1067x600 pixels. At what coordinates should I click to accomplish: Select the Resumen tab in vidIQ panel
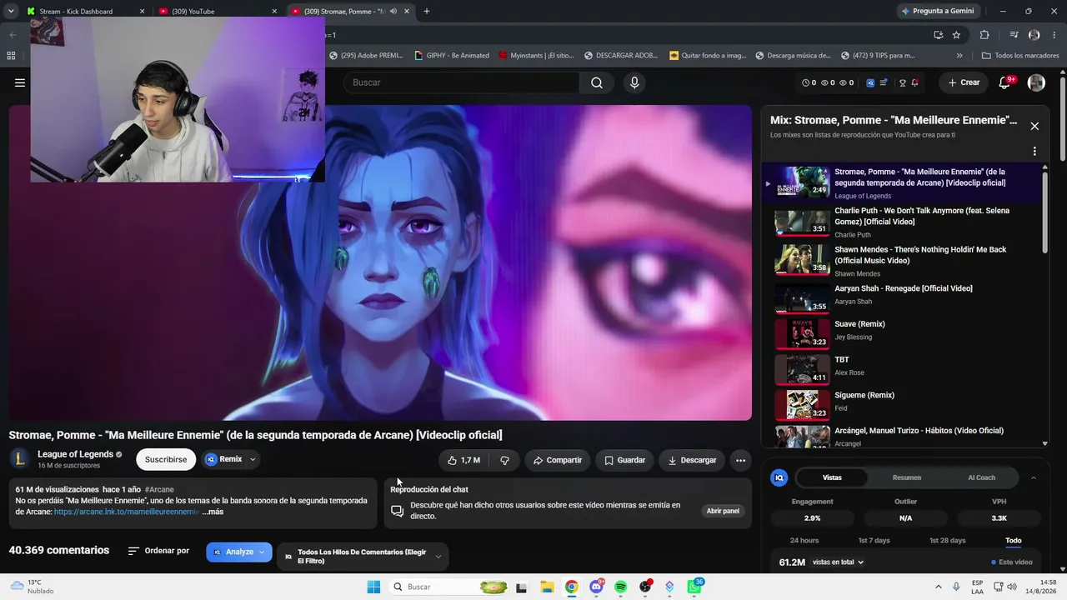tap(907, 477)
